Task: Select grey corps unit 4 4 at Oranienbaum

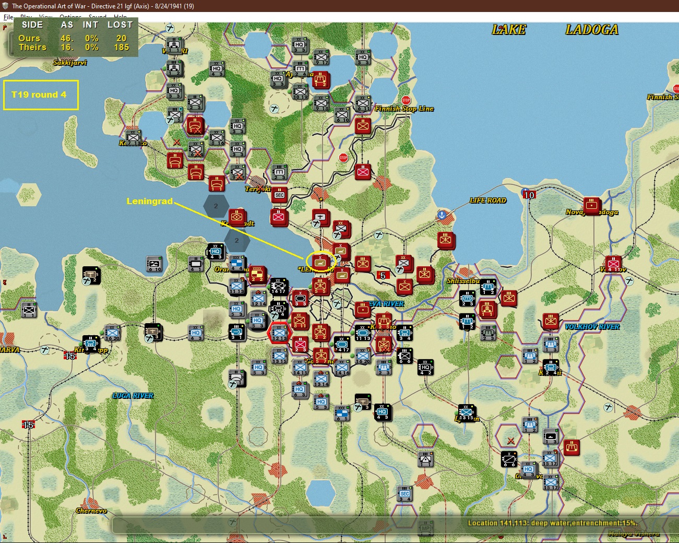Action: tap(237, 263)
